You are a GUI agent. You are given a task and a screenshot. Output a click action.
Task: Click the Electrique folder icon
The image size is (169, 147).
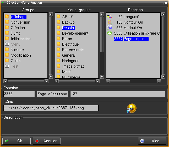[58, 44]
